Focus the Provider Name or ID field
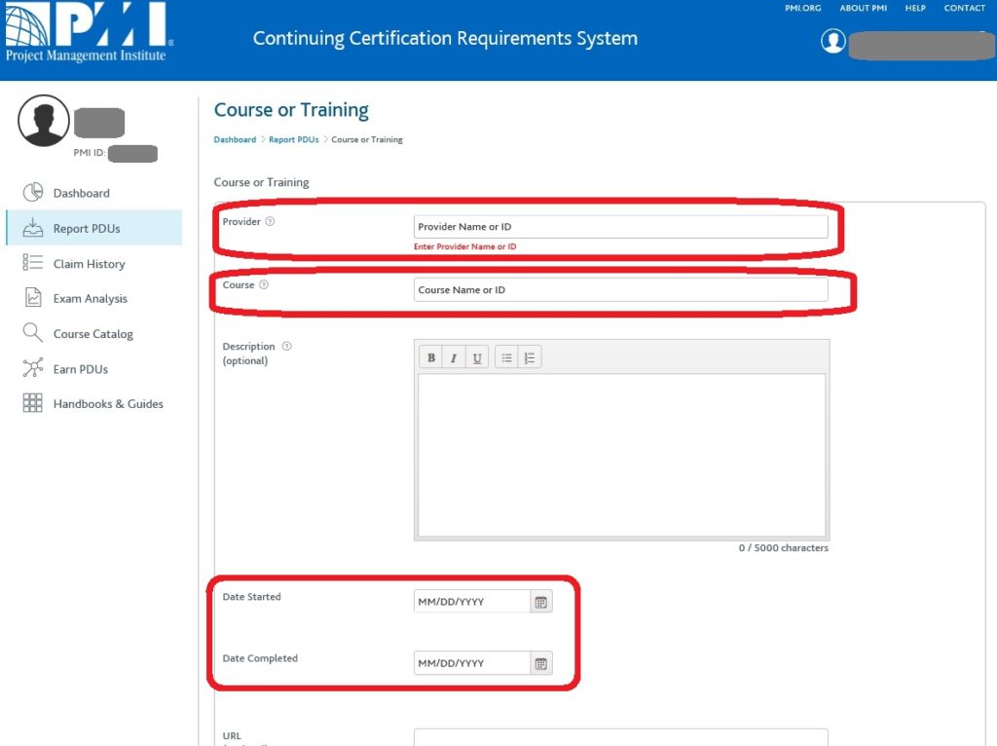Screen dimensions: 997x746 [620, 226]
